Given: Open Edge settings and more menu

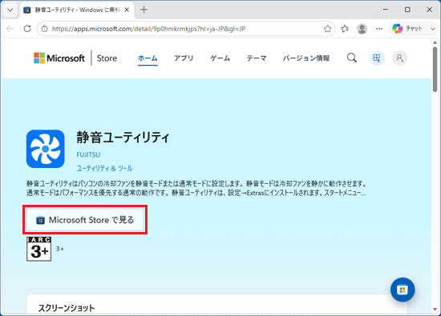Looking at the screenshot, I should pos(379,29).
